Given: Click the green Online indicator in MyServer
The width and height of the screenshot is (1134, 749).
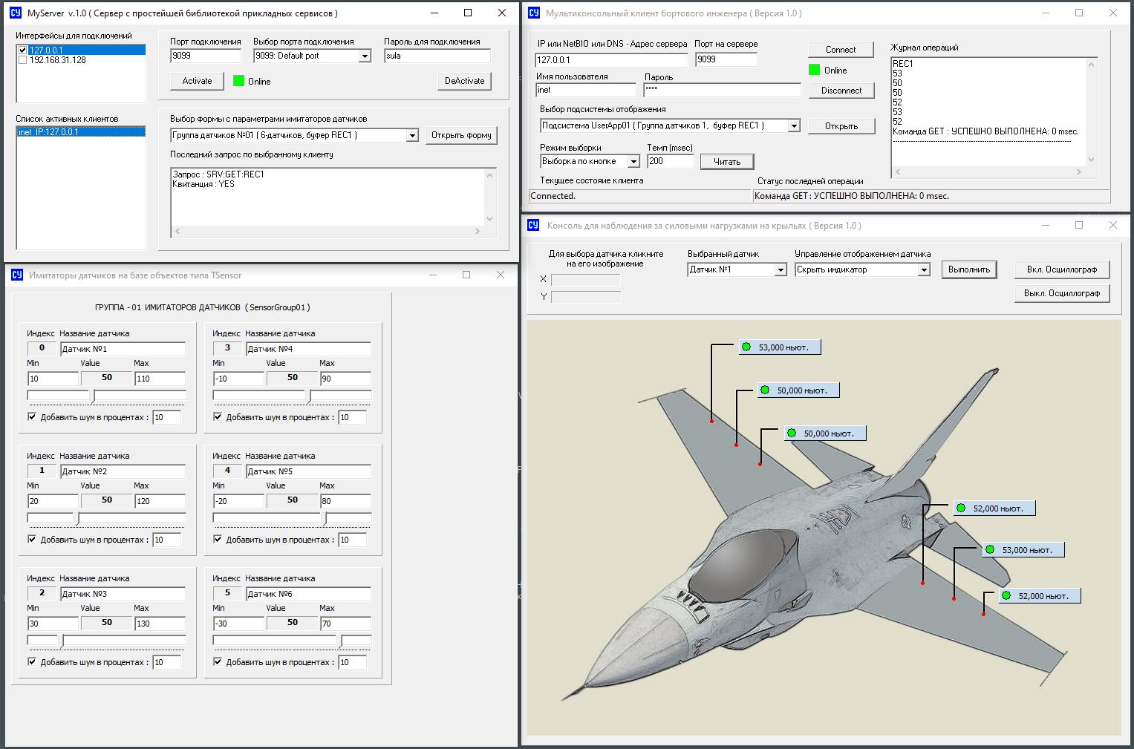Looking at the screenshot, I should click(x=238, y=81).
